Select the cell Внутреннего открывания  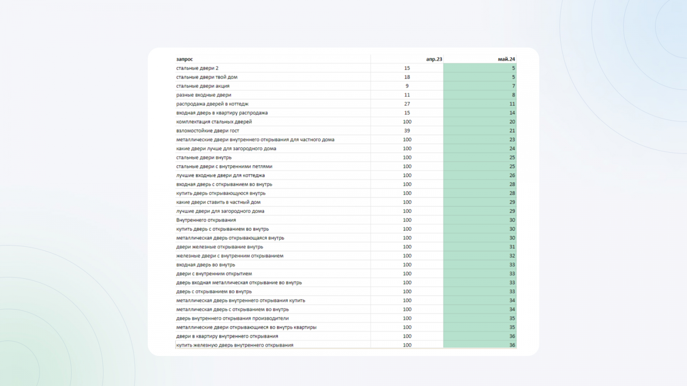[273, 220]
